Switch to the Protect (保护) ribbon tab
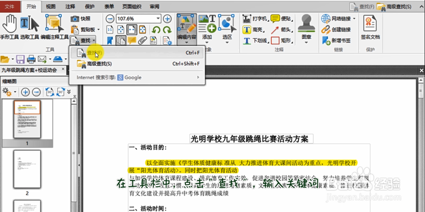425x212 pixels. [x=90, y=6]
